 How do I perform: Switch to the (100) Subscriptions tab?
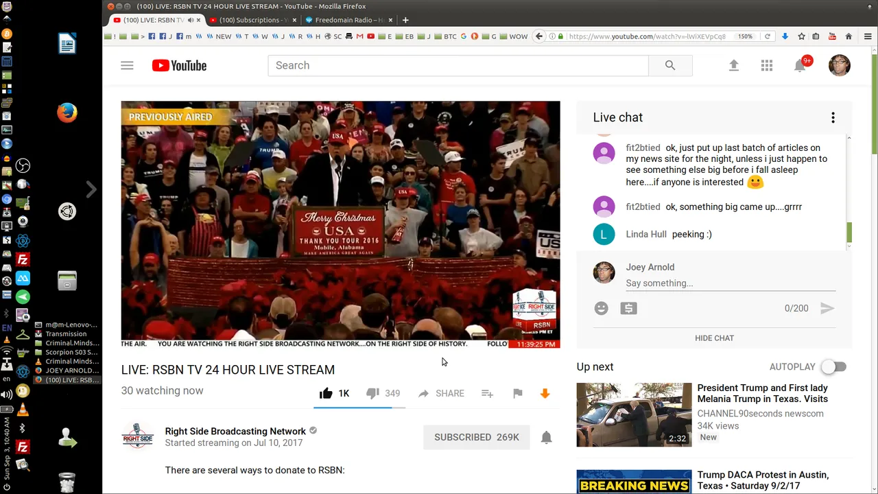[252, 20]
